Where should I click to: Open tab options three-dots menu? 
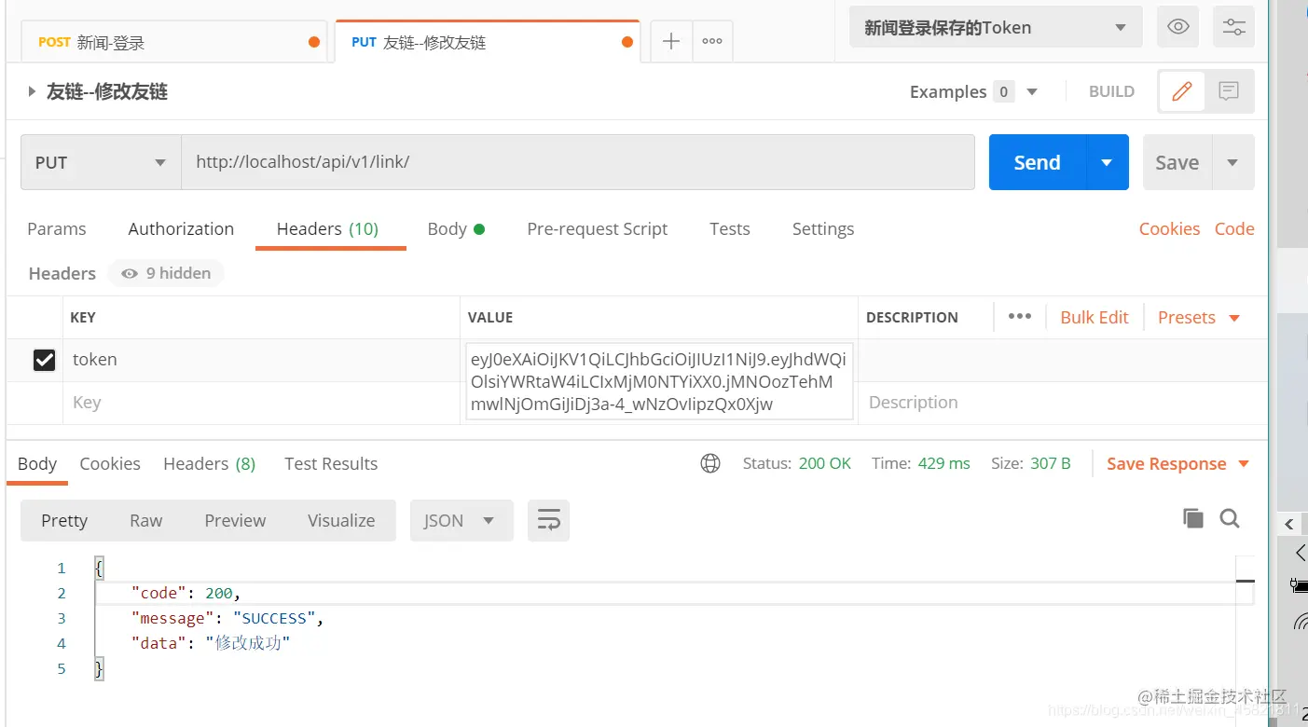[712, 41]
